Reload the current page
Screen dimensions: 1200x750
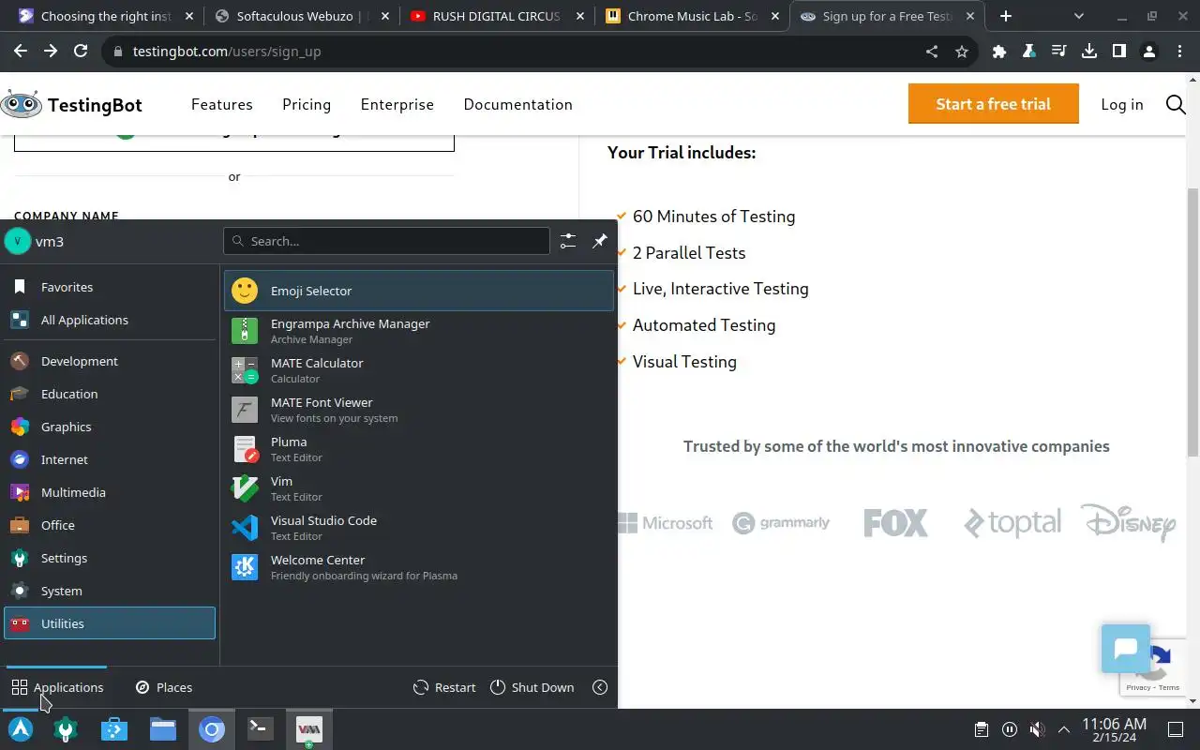coord(81,52)
